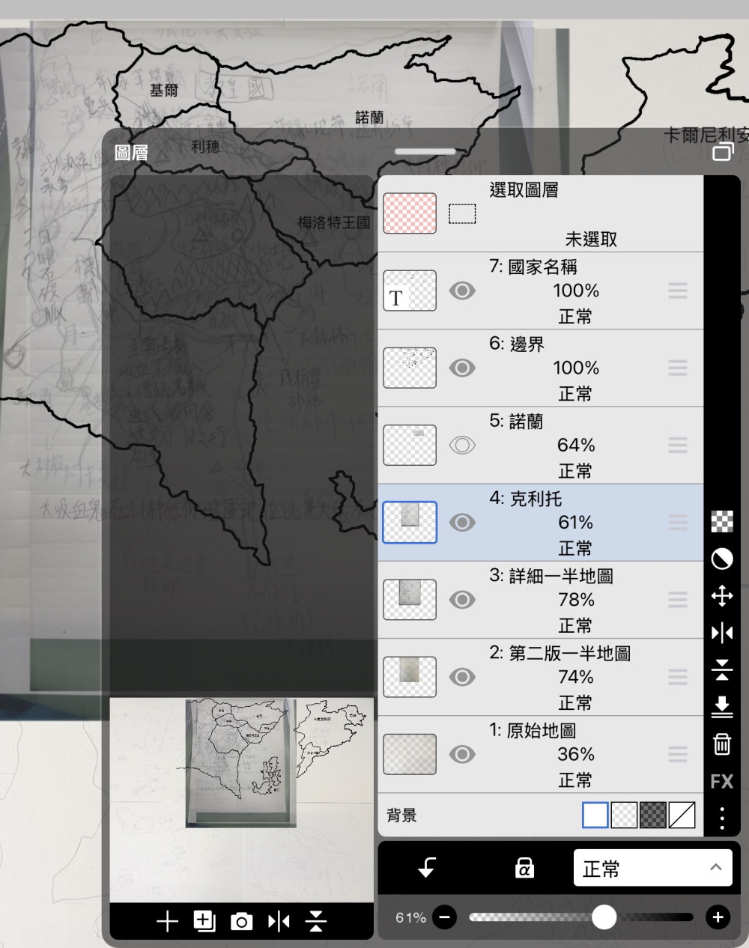Select layer 1: 原始地圖
Image resolution: width=749 pixels, height=948 pixels.
coord(541,754)
